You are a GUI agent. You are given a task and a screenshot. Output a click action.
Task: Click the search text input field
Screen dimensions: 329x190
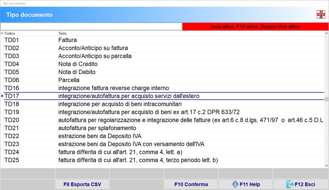coord(91,27)
